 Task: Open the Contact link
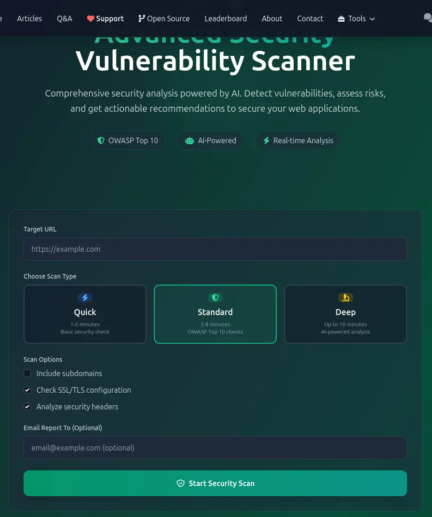point(310,18)
